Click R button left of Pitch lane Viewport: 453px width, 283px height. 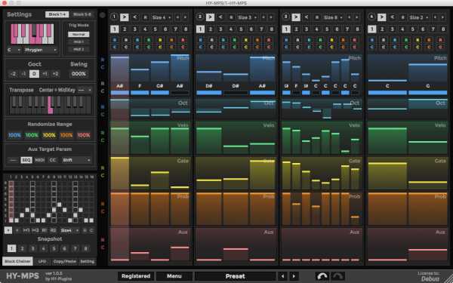point(103,60)
